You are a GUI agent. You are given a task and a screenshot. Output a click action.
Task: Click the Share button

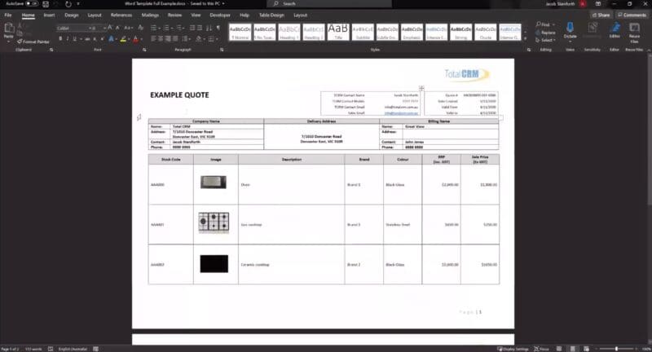601,15
